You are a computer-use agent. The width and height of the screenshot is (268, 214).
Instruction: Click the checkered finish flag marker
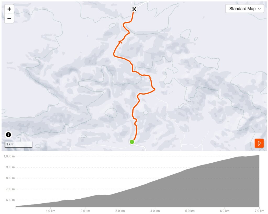[x=134, y=9]
